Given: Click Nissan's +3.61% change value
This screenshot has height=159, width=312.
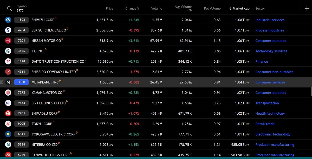Looking at the screenshot, I should coord(134,41).
